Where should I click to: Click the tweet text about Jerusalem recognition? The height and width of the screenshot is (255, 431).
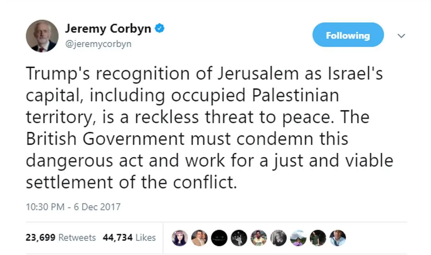click(x=209, y=128)
